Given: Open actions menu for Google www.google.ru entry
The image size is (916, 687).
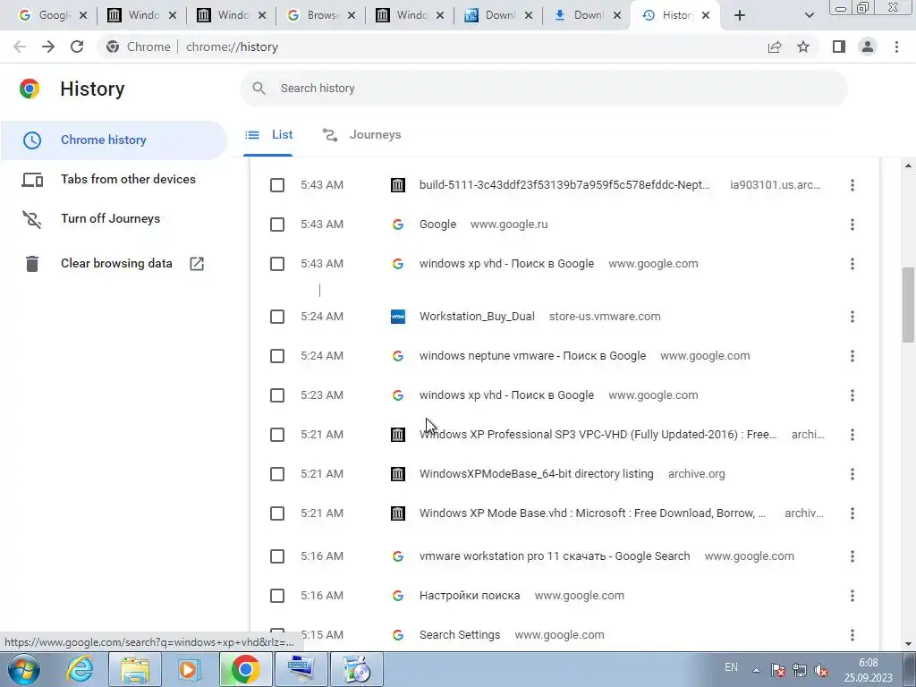Looking at the screenshot, I should pos(852,225).
